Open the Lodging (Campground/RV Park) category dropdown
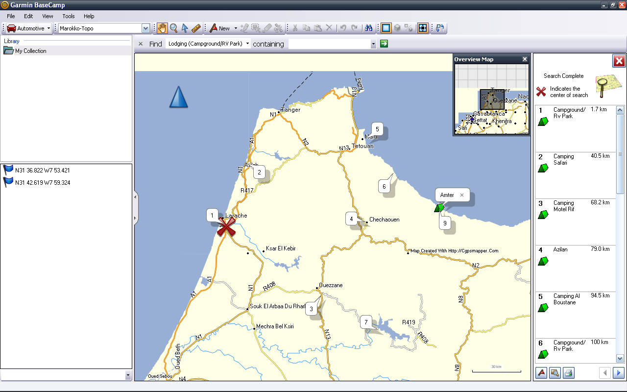The height and width of the screenshot is (392, 627). (247, 44)
